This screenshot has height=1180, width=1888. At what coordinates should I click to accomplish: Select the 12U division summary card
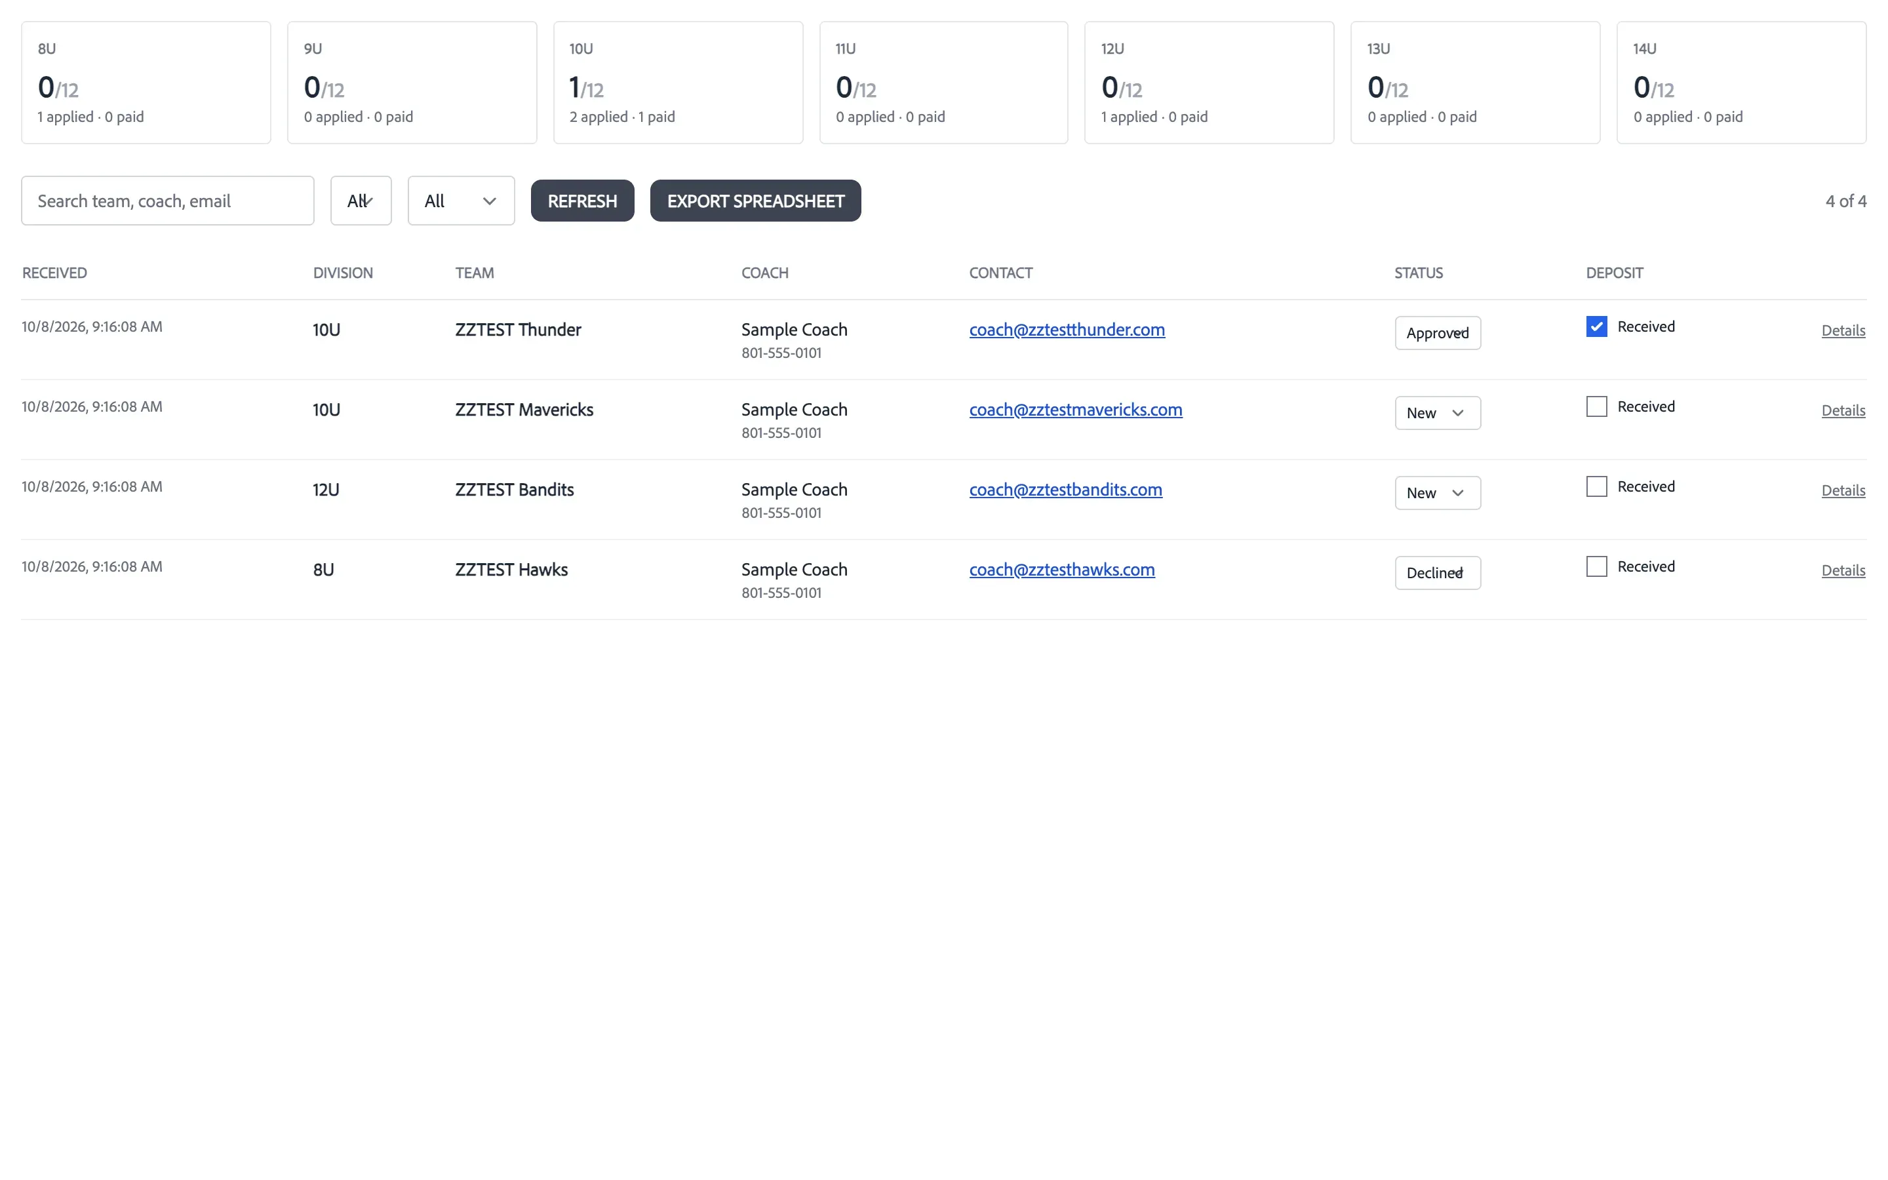pyautogui.click(x=1209, y=83)
